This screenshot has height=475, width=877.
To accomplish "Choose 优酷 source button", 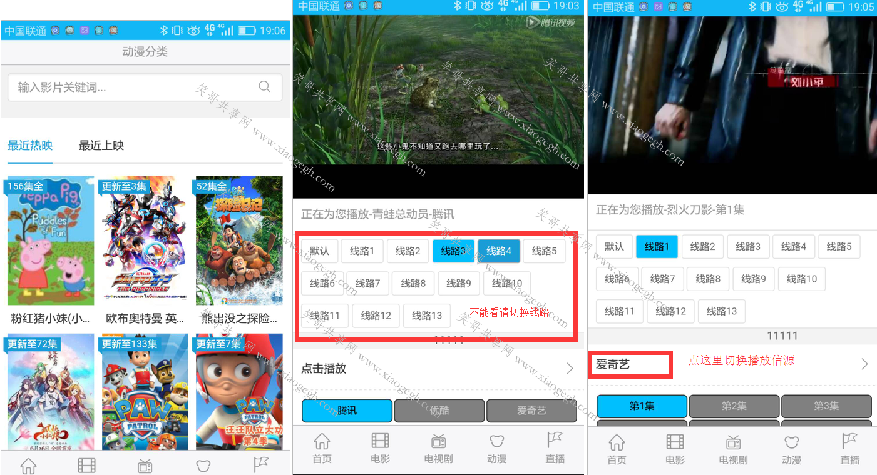I will (x=439, y=411).
